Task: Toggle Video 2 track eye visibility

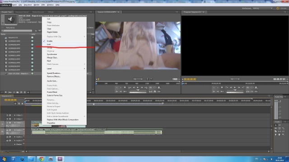Action: click(7, 119)
